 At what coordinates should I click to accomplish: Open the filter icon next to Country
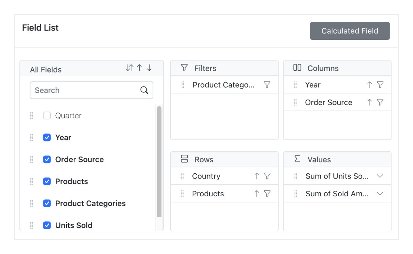click(267, 176)
